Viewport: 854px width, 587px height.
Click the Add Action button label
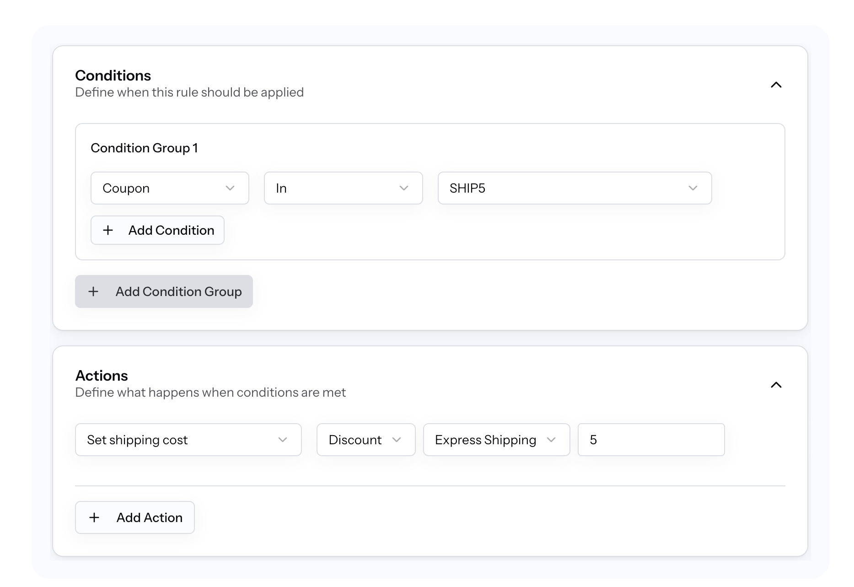[149, 517]
